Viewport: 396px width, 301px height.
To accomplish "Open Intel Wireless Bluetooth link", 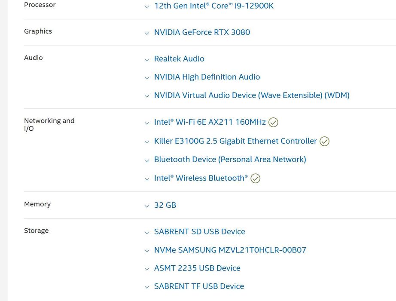I will tap(201, 178).
